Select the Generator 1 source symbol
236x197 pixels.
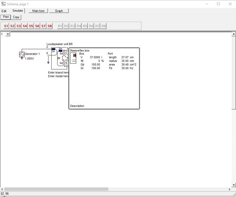pyautogui.click(x=22, y=54)
